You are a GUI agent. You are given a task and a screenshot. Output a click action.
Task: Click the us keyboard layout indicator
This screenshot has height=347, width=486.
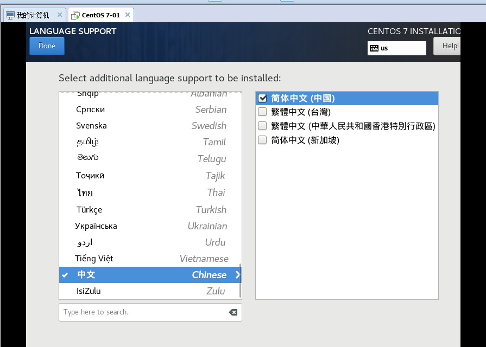click(397, 48)
